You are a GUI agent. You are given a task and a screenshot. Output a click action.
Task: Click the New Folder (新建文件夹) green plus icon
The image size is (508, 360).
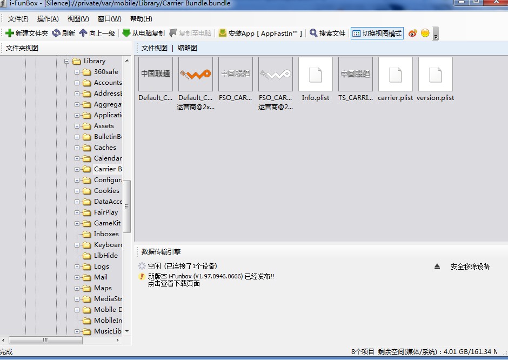(x=10, y=33)
